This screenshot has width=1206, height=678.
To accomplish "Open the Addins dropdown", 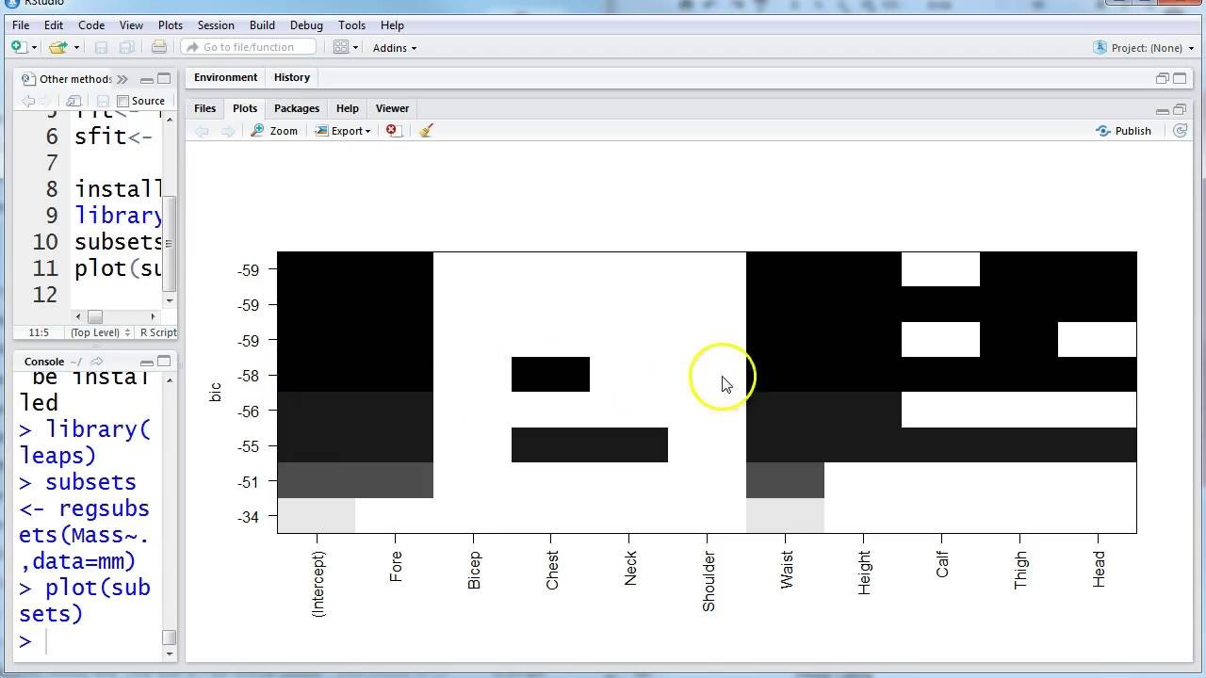I will (395, 48).
